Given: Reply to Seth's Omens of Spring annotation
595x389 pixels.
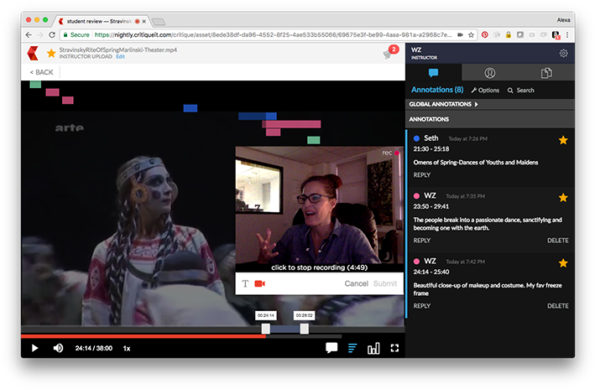Looking at the screenshot, I should tap(421, 174).
